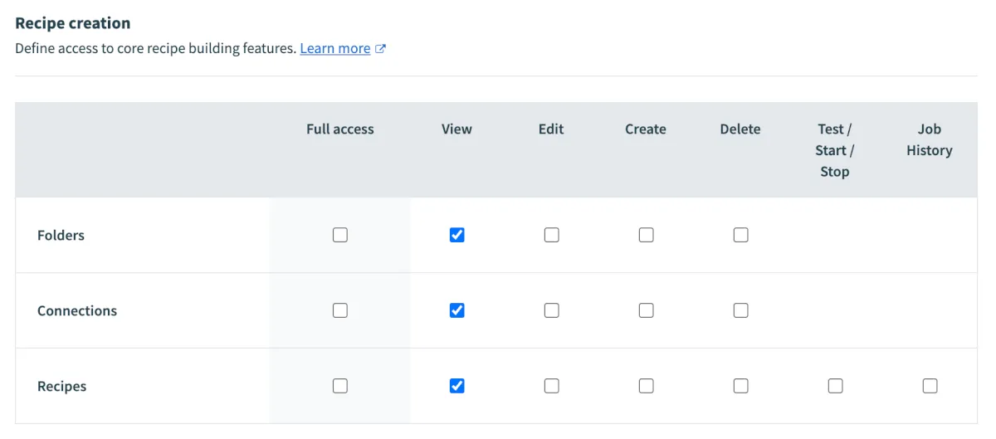Click the external link icon beside Learn more
This screenshot has width=996, height=439.
(381, 49)
